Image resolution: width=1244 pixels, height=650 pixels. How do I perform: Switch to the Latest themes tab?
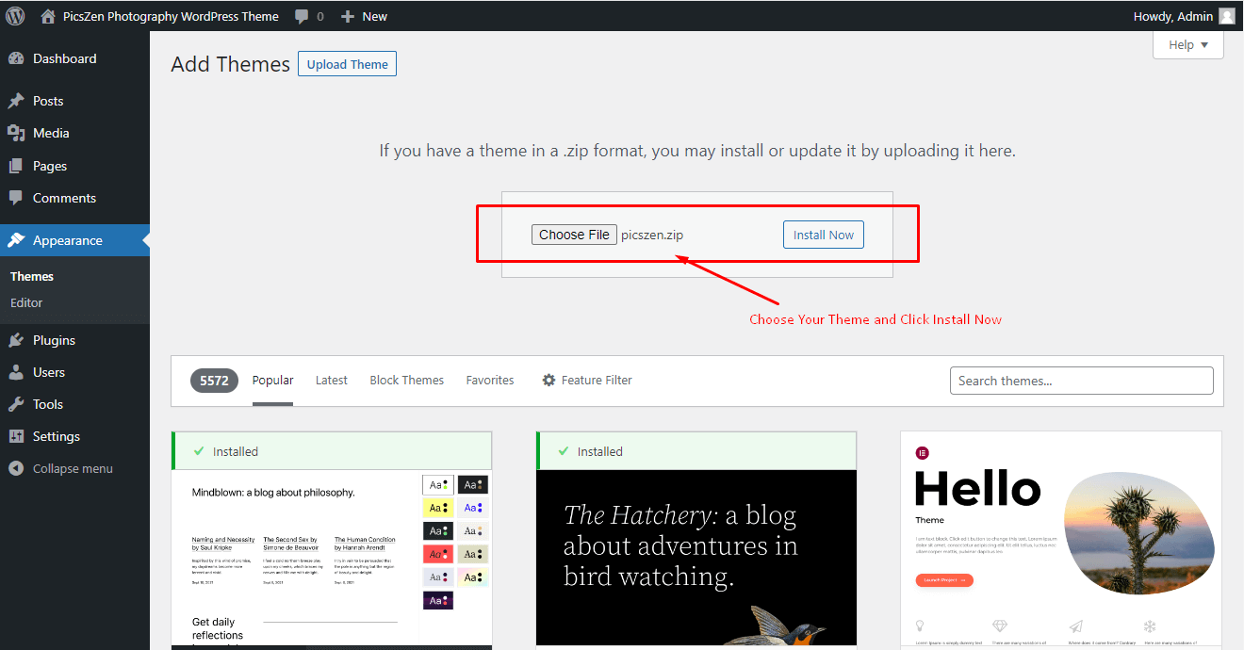click(x=332, y=381)
